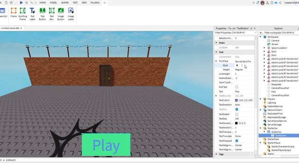Collapse the FontFace property group
299x168 pixels.
(x=216, y=61)
